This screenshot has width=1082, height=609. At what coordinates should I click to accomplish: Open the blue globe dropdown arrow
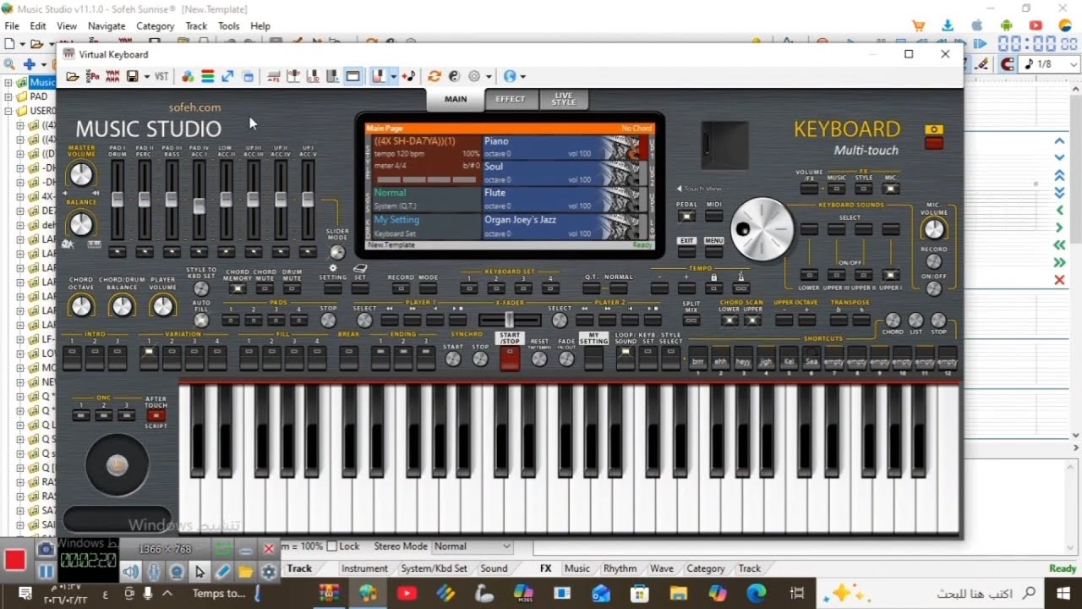(x=523, y=77)
